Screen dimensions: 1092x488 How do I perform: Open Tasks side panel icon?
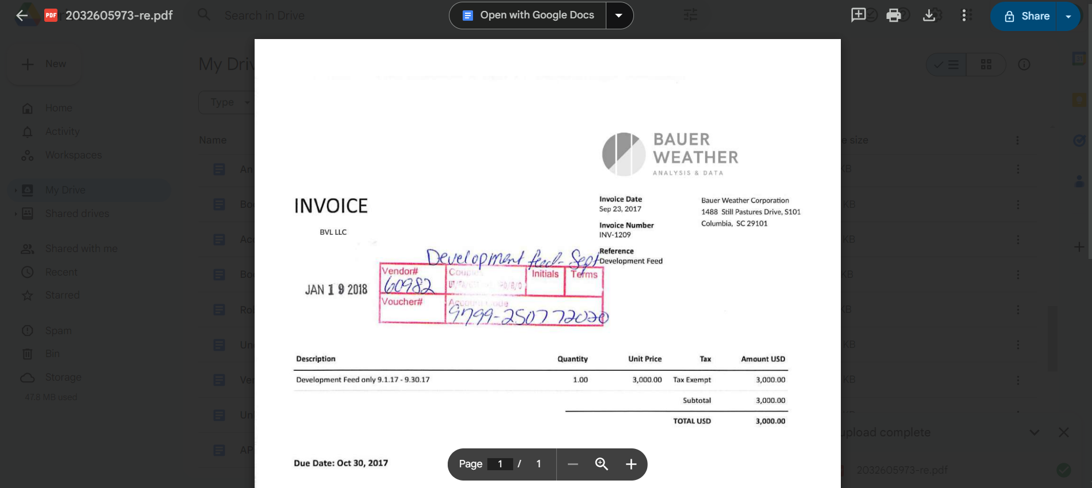[1079, 140]
